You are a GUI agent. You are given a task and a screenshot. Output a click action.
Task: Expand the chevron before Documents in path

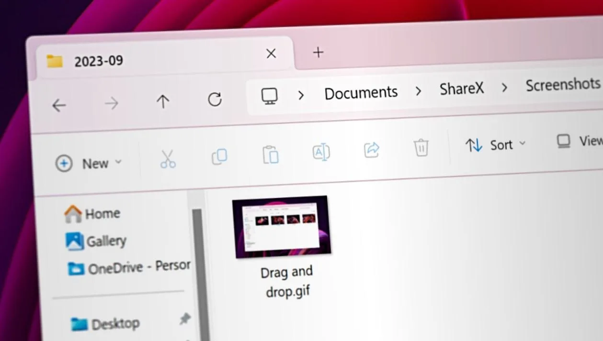click(301, 95)
